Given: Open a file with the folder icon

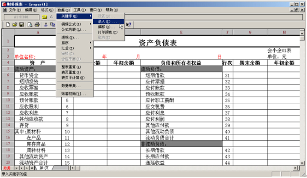Looking at the screenshot, I should (15, 25).
